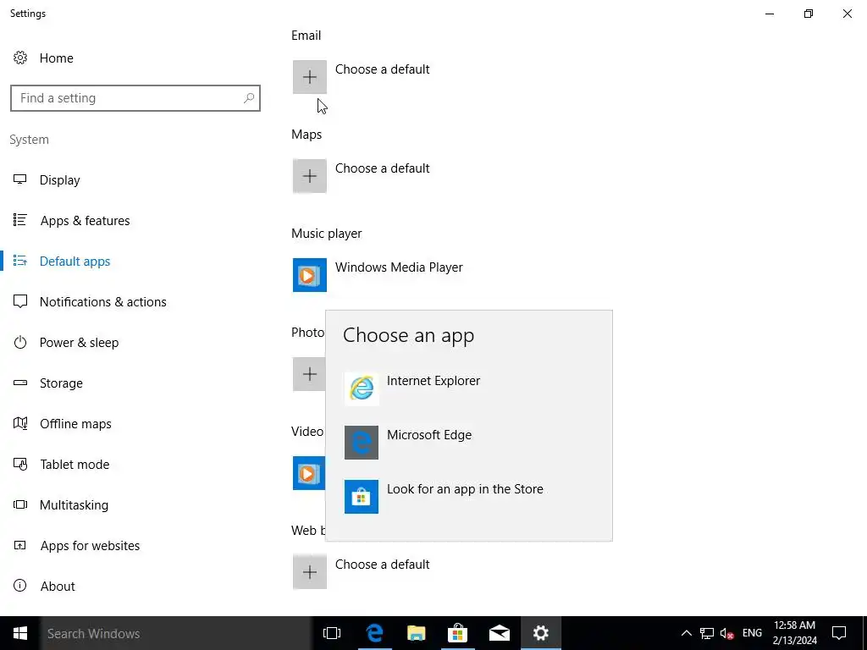Screen dimensions: 867x650
Task: Click the Email heading
Action: pyautogui.click(x=306, y=36)
